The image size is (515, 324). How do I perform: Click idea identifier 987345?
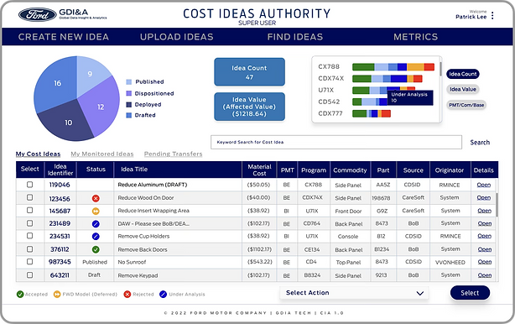(60, 262)
